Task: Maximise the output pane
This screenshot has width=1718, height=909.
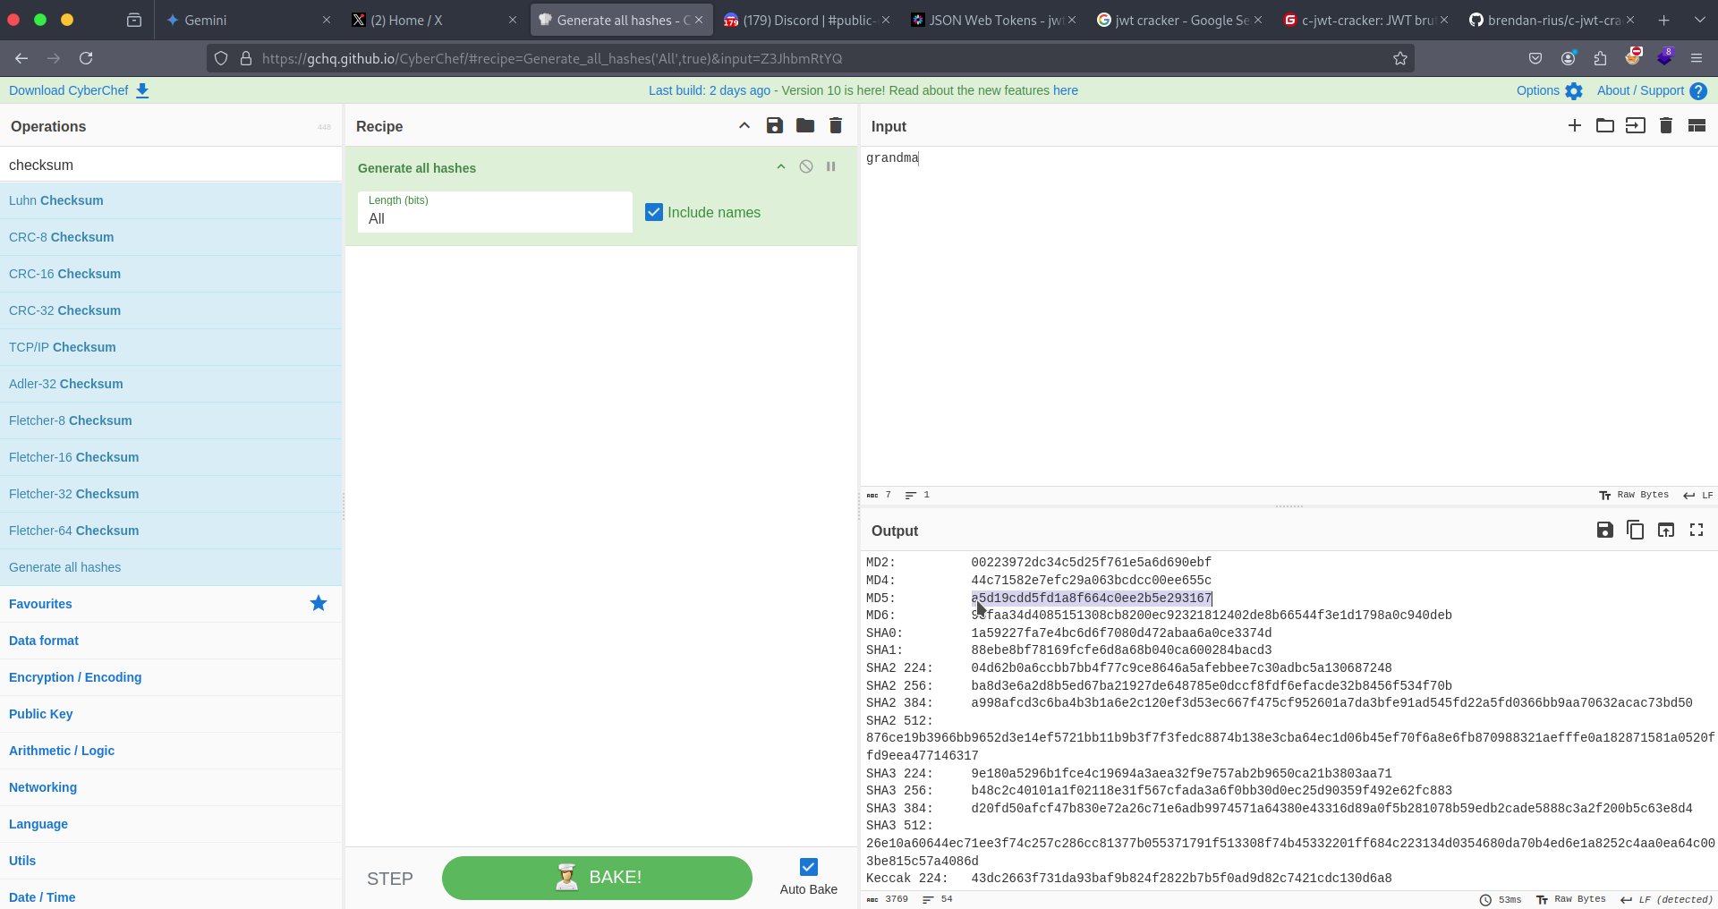Action: click(1696, 531)
